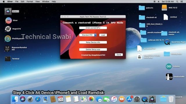186x104 pixels.
Task: Select the Sliver 752 desktop icon
Action: [8, 21]
